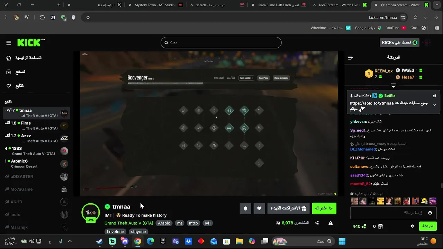Viewport: 443px width, 249px height.
Task: Open Firas channel in sidebar
Action: 37,126
